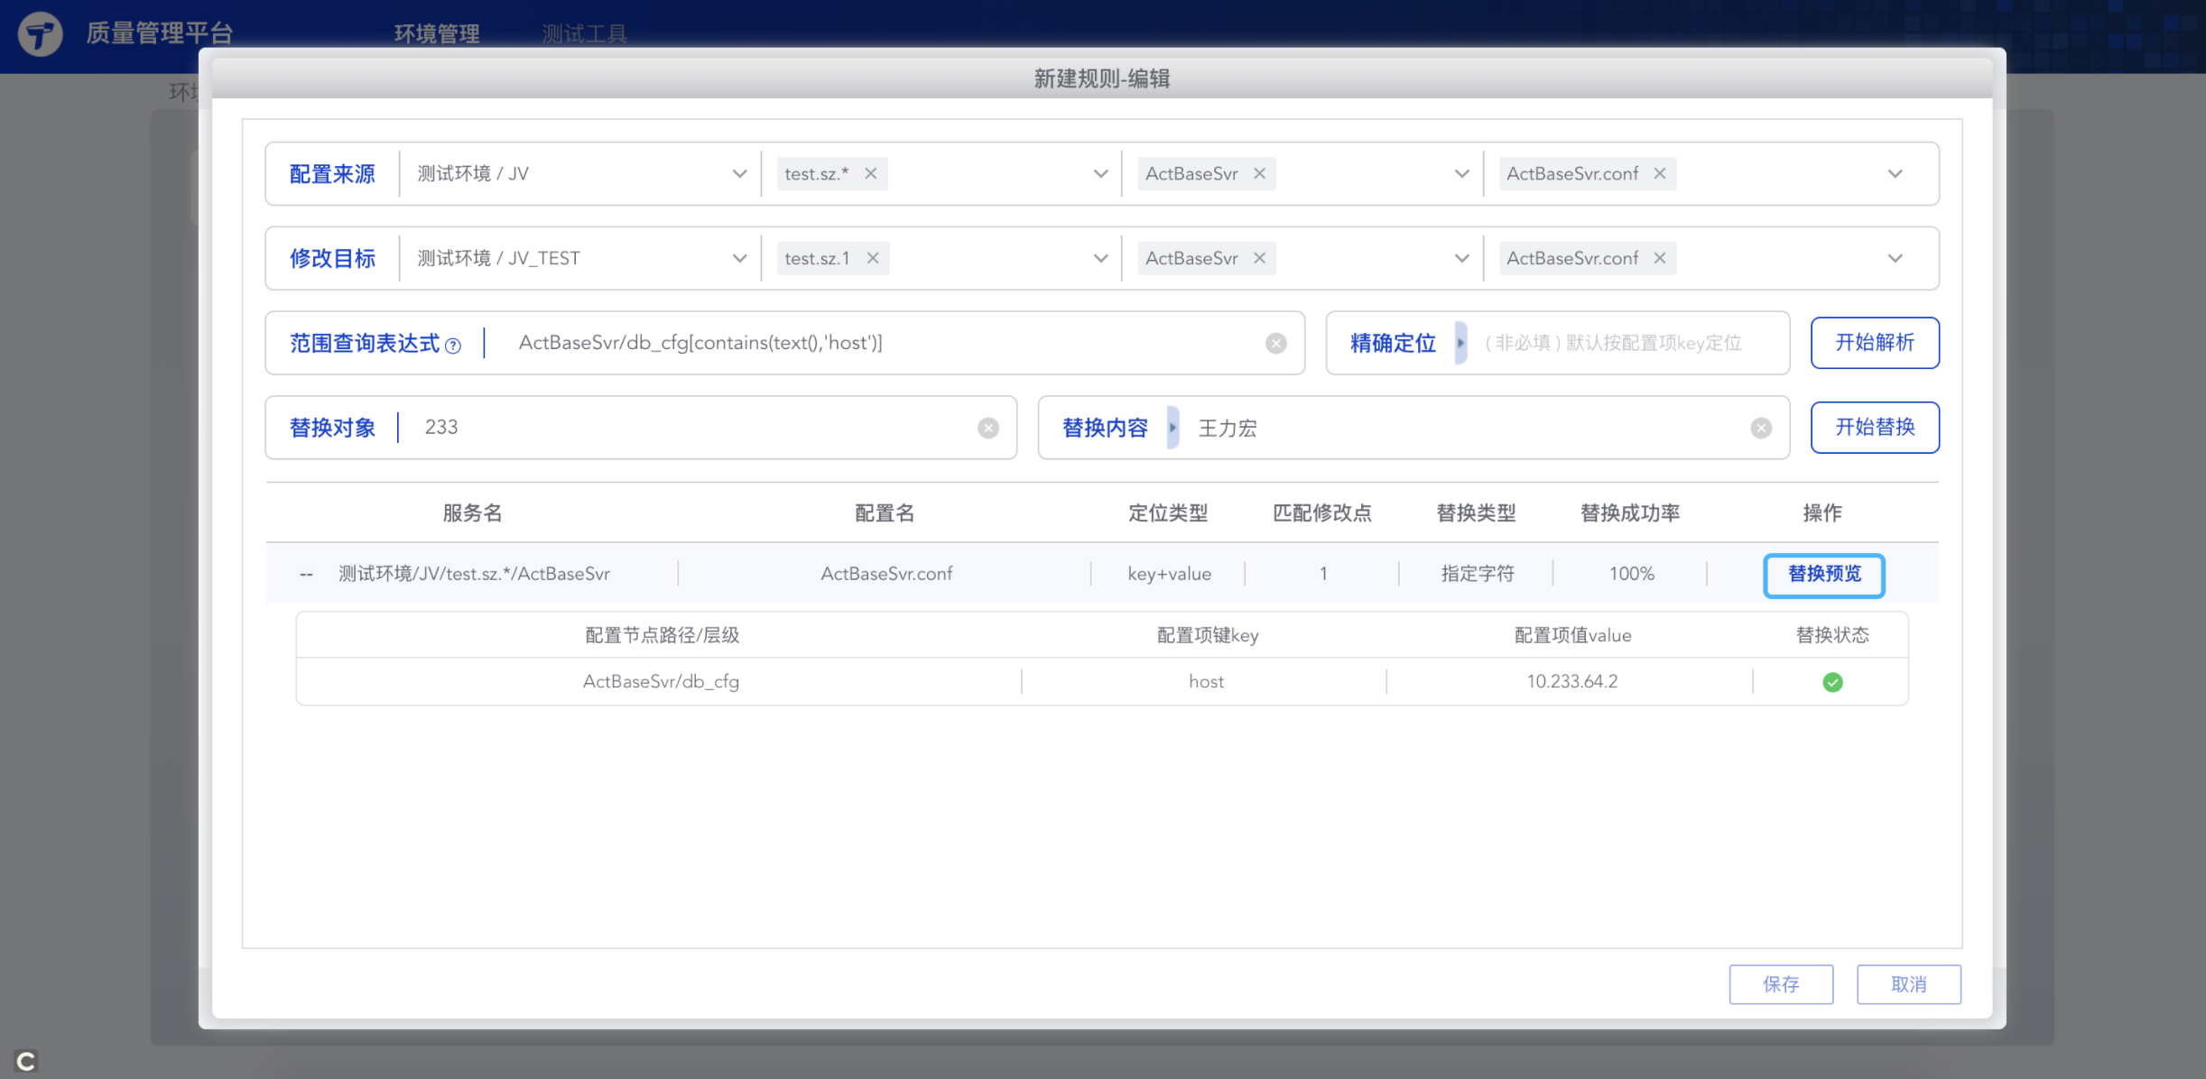The height and width of the screenshot is (1079, 2206).
Task: Toggle the 替换内容 mode arrow switch
Action: (x=1173, y=428)
